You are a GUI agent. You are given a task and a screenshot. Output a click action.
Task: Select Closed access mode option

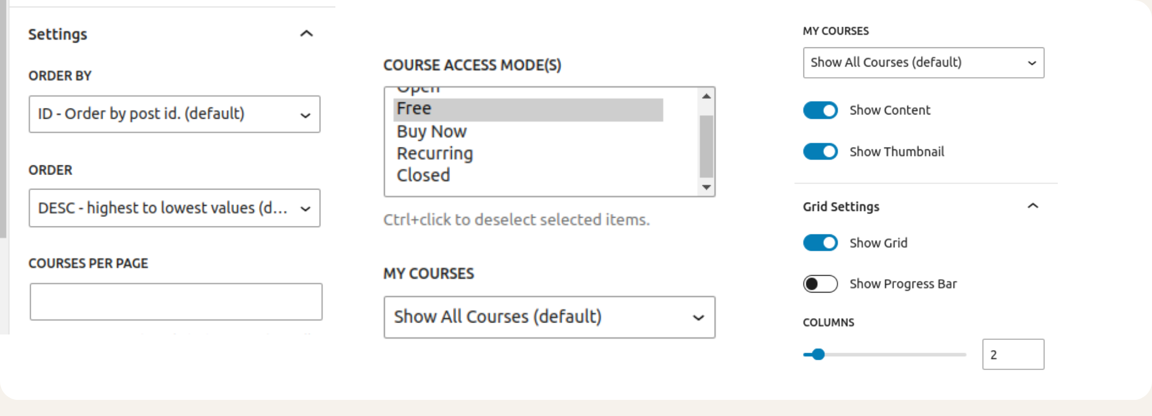click(424, 176)
